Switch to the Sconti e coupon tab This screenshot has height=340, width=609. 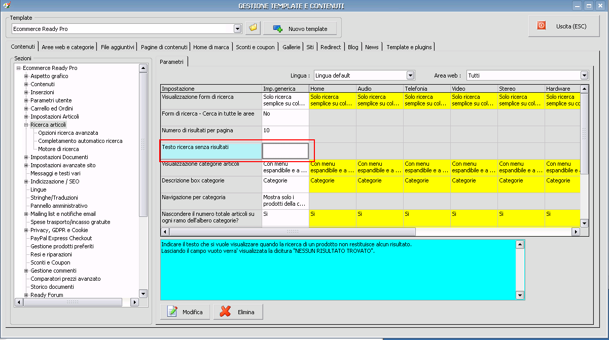pos(256,47)
